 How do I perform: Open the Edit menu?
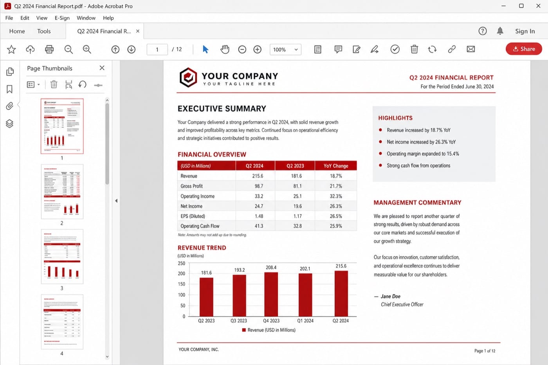25,18
